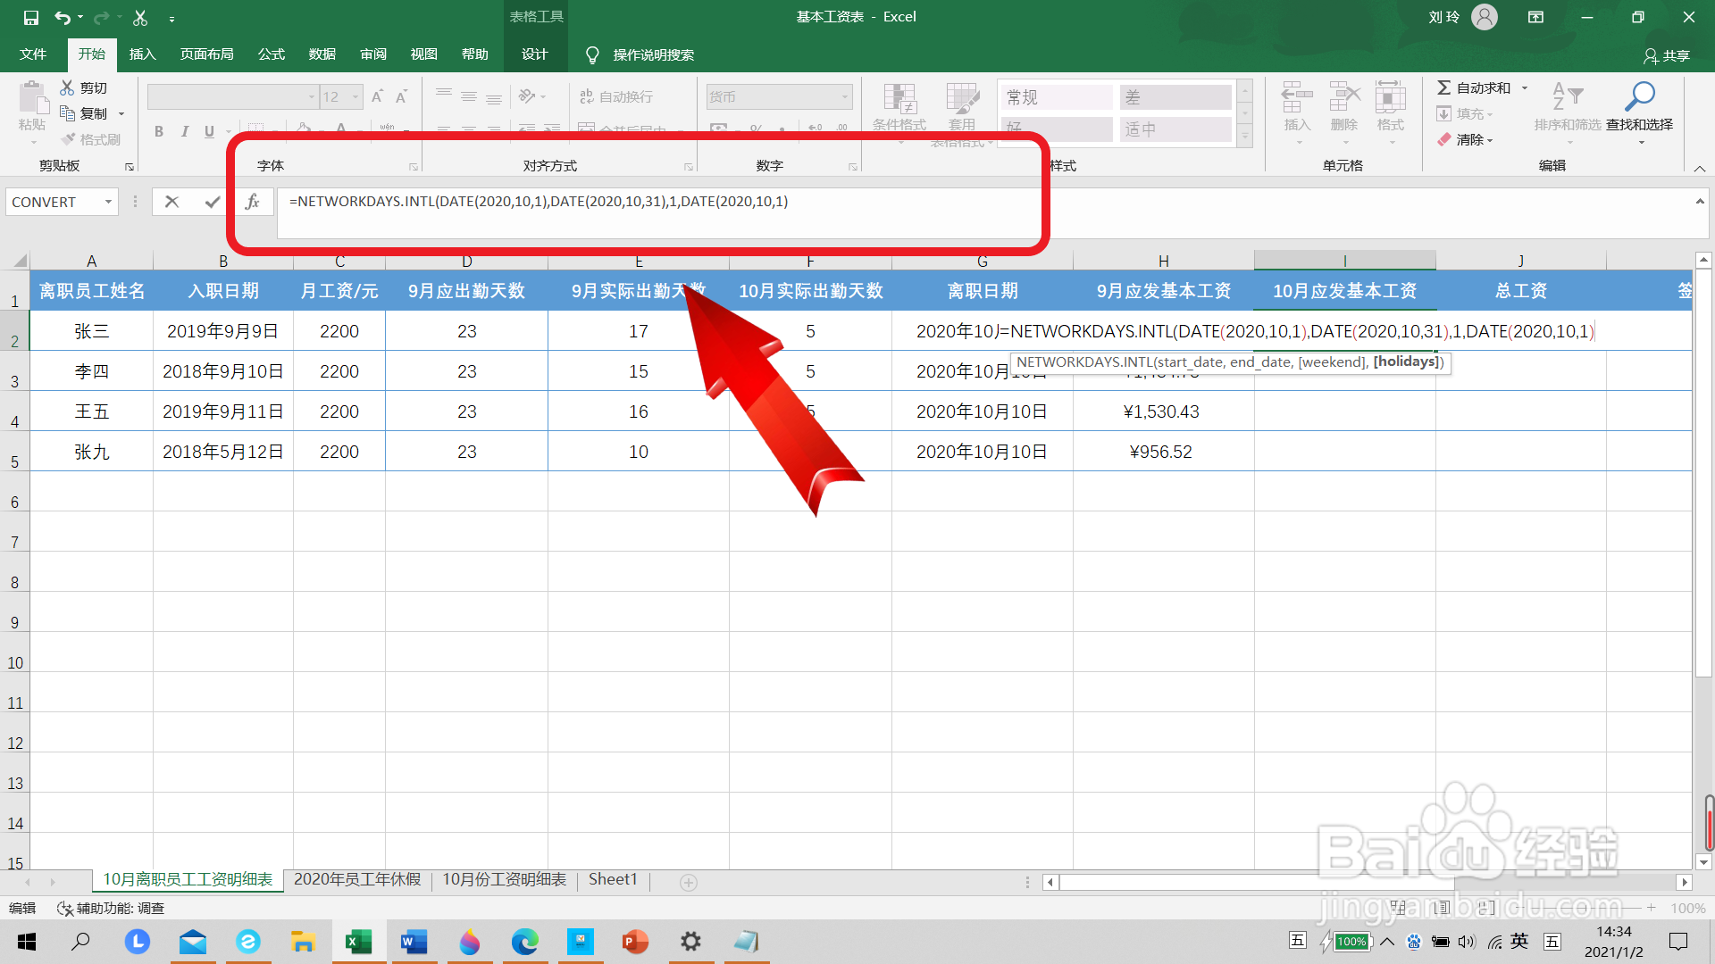Image resolution: width=1715 pixels, height=964 pixels.
Task: Add a new sheet with plus icon
Action: click(689, 882)
